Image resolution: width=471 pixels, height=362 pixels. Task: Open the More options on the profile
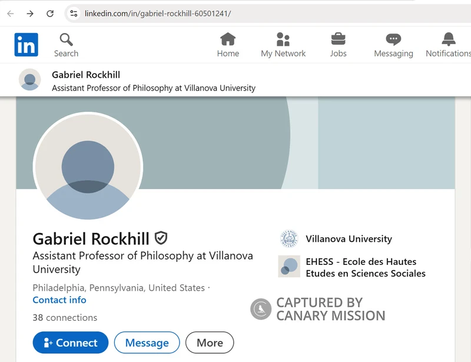(210, 343)
